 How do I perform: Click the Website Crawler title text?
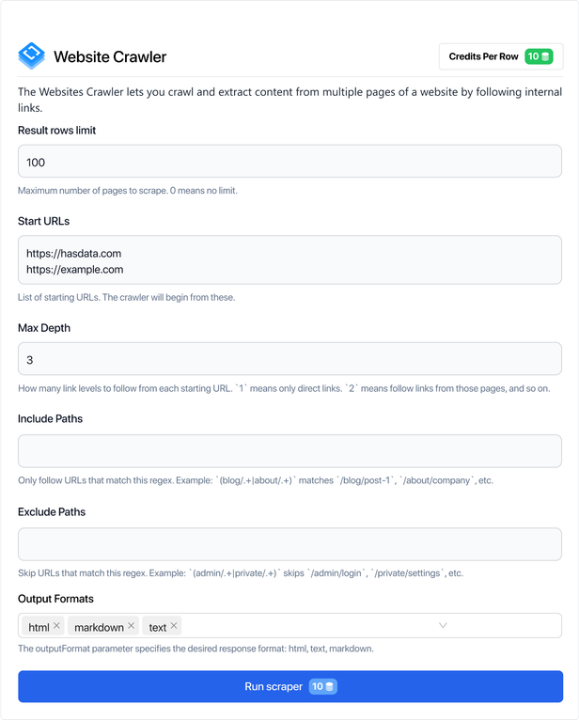click(110, 57)
